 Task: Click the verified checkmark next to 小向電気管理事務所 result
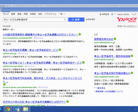80,34
